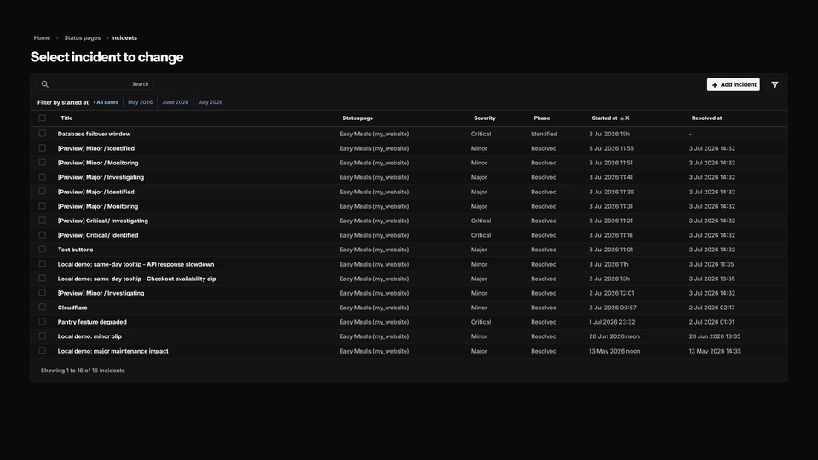The image size is (818, 460).
Task: Open the Checkout availability dip incident
Action: (136, 279)
